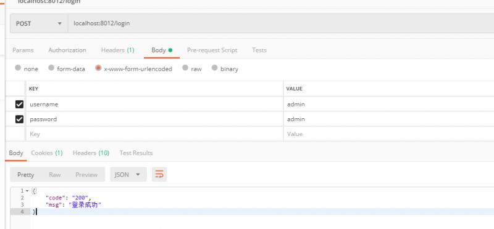
Task: Switch response view to Preview
Action: [x=86, y=175]
